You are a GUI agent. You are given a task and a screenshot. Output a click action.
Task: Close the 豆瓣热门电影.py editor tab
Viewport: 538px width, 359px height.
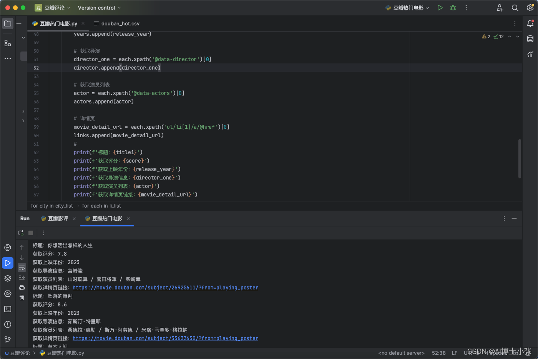pos(83,23)
